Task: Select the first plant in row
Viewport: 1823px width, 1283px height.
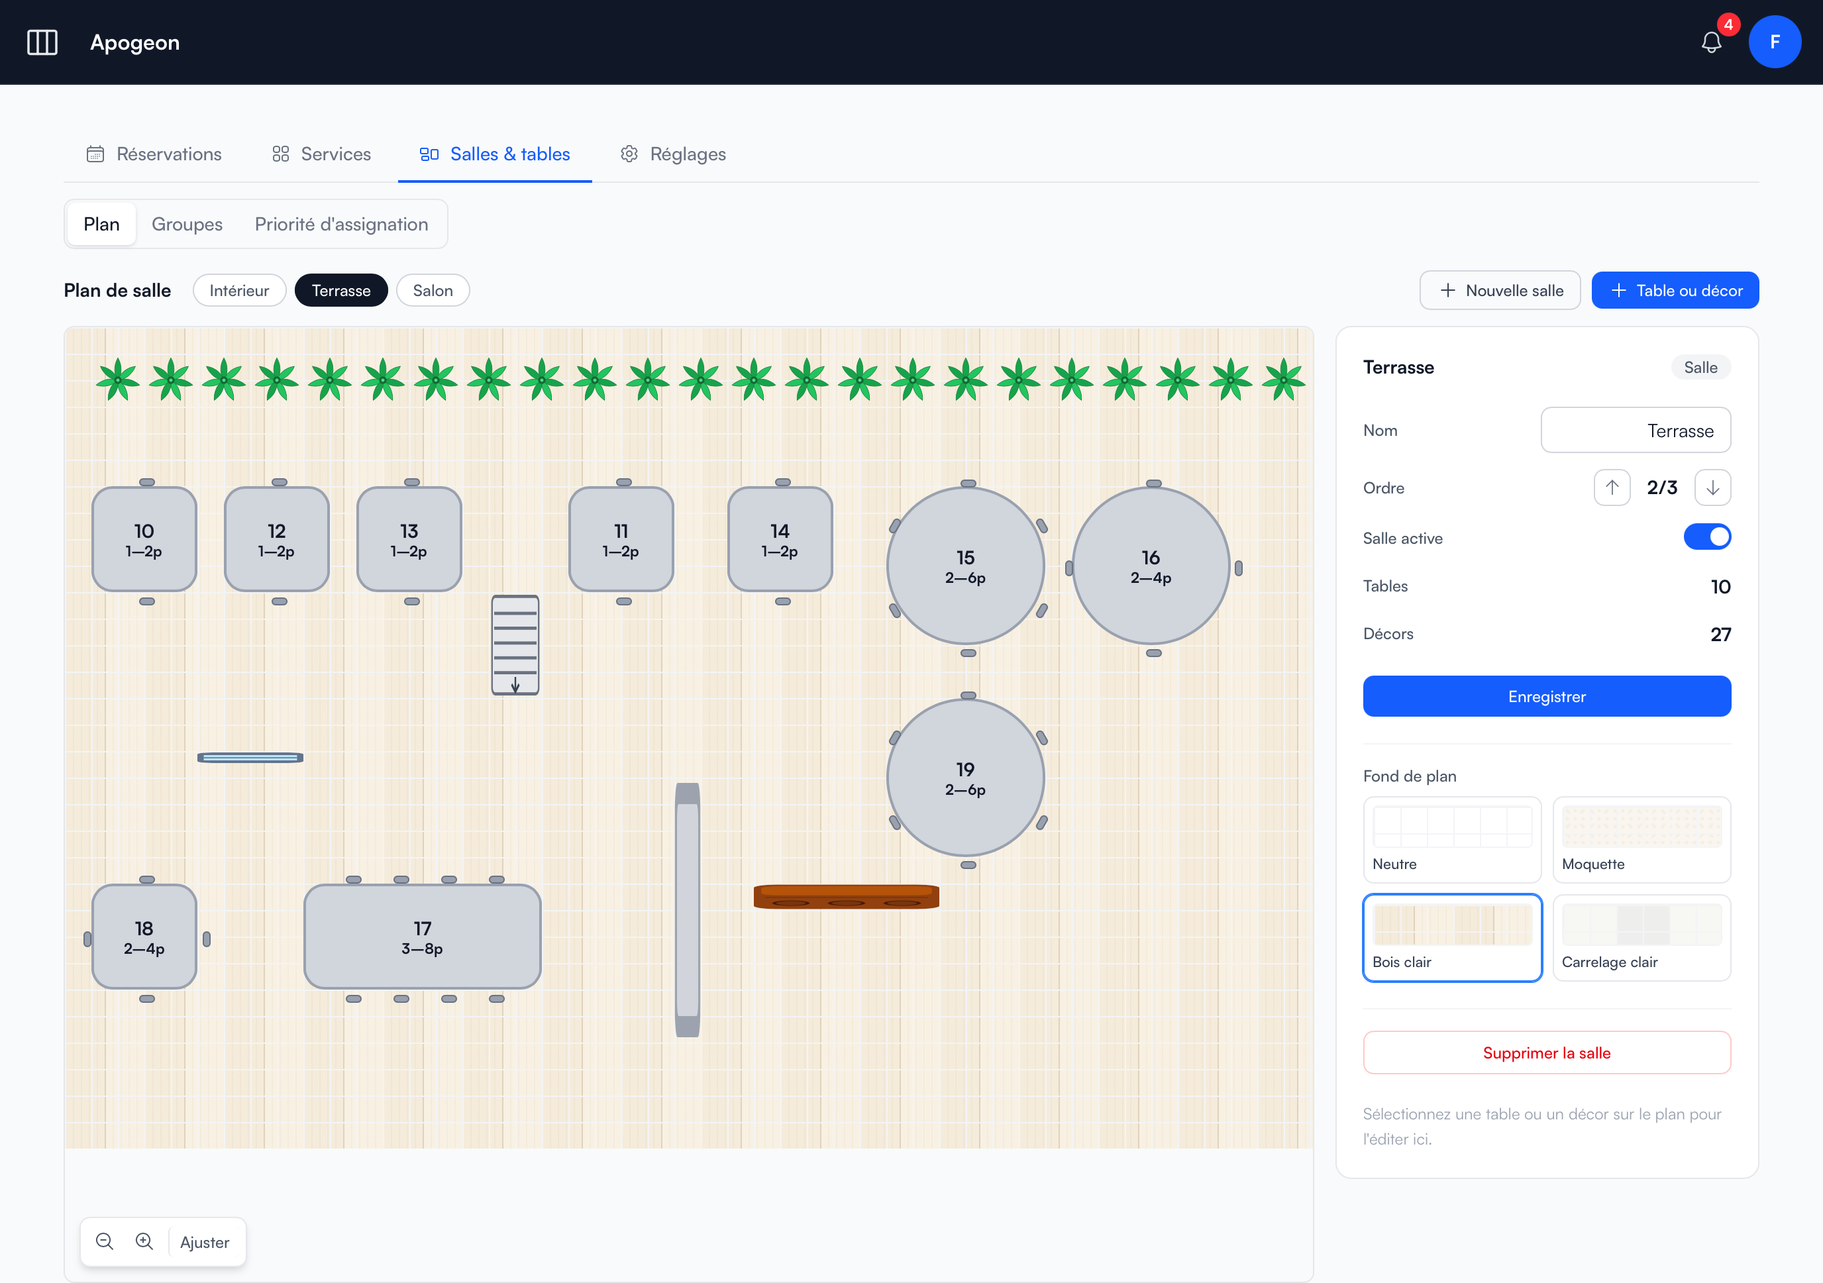Action: (x=117, y=380)
